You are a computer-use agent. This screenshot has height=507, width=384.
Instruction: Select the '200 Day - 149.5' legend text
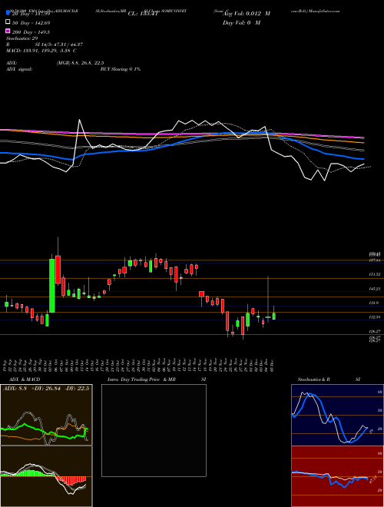coord(31,32)
